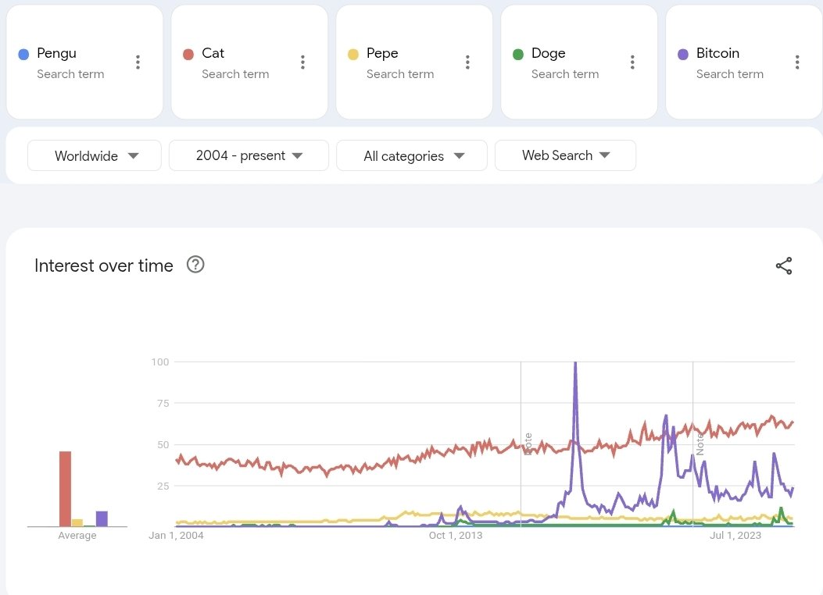Click the 75 y-axis value

tap(163, 403)
